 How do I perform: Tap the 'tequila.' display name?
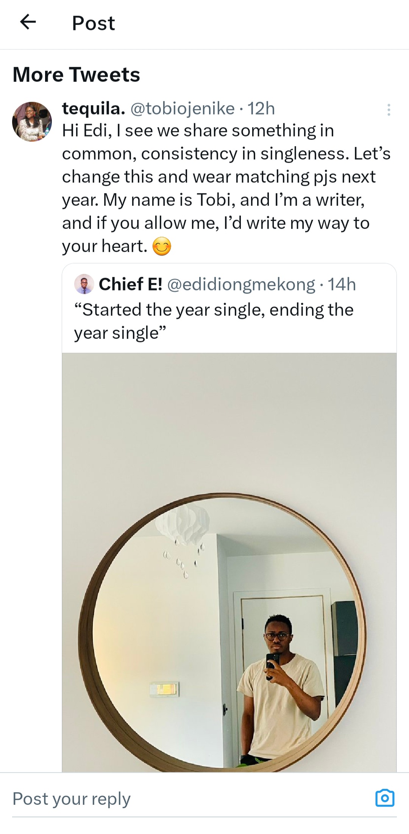[x=94, y=109]
